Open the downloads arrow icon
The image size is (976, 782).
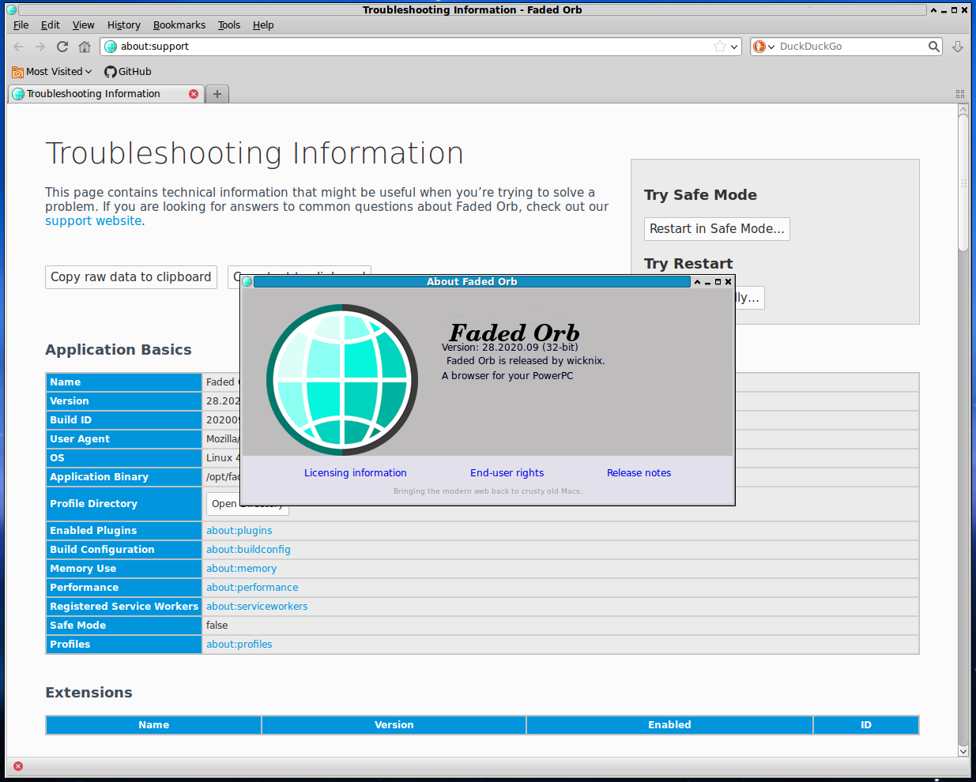tap(958, 47)
